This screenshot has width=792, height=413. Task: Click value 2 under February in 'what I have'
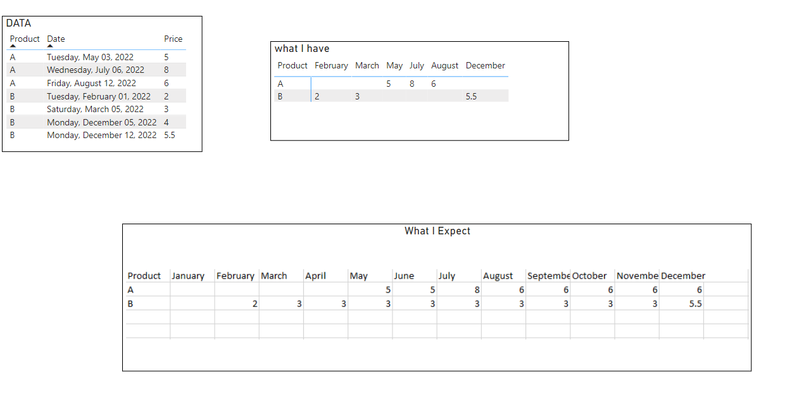pyautogui.click(x=317, y=96)
